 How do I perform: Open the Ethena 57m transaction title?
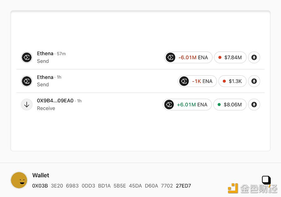pyautogui.click(x=45, y=54)
